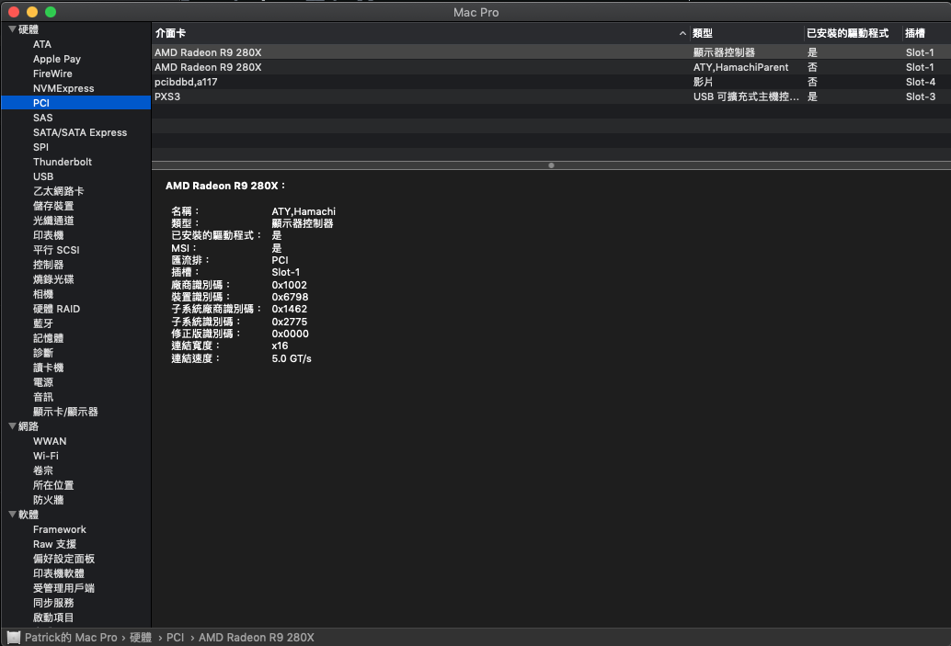This screenshot has height=646, width=951.
Task: Open 讀卡機 in the sidebar
Action: 48,368
